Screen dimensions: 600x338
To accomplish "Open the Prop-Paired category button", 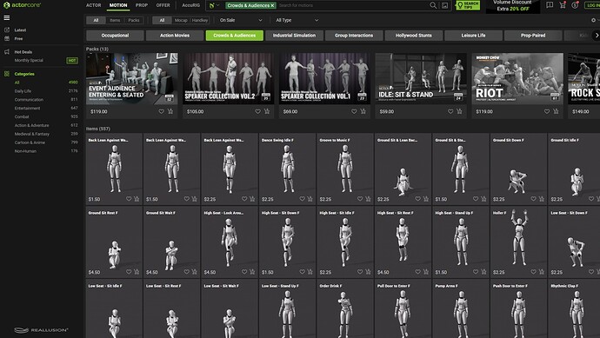I will (533, 35).
